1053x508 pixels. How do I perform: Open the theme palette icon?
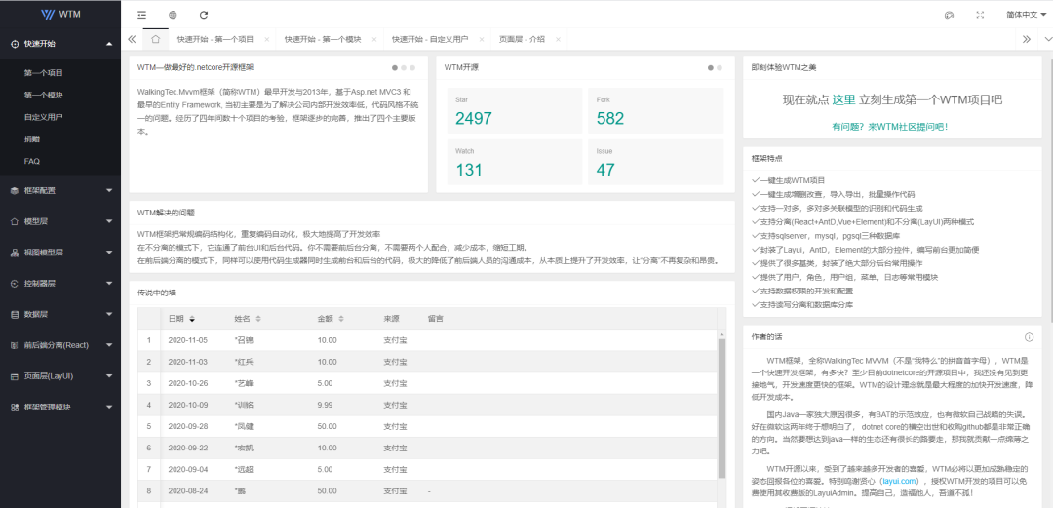(x=949, y=14)
